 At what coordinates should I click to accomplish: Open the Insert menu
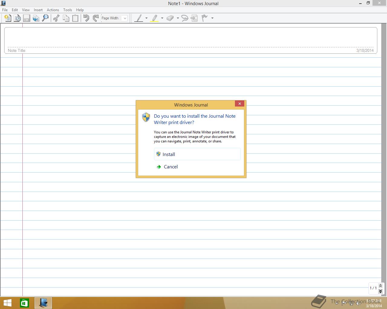click(x=38, y=10)
